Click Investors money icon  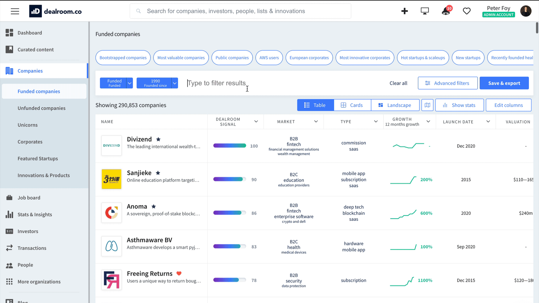coord(9,231)
